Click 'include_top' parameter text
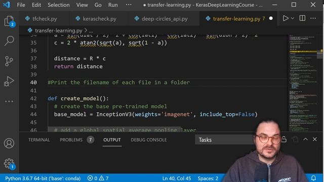Image resolution: width=324 pixels, height=182 pixels. click(217, 114)
